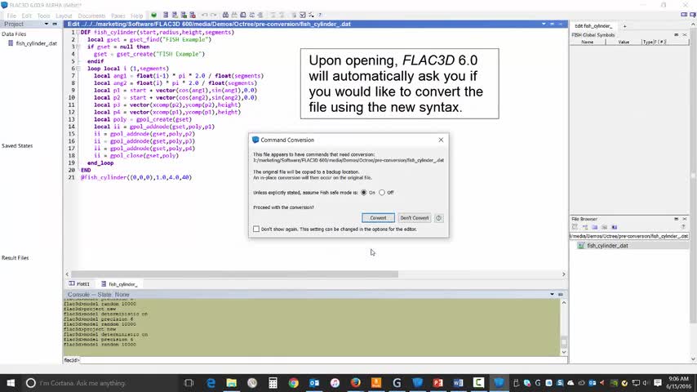The width and height of the screenshot is (697, 392).
Task: Open the editor pane title dropdown arrow
Action: [544, 24]
